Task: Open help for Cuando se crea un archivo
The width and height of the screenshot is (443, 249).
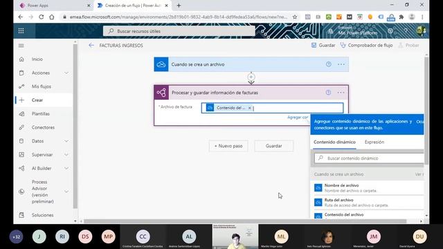Action: click(328, 64)
